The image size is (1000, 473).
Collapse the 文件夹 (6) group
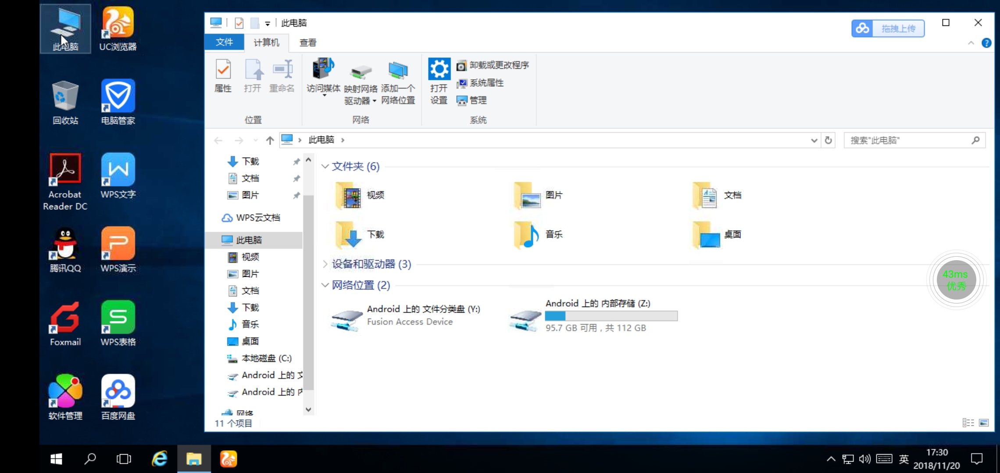point(325,166)
